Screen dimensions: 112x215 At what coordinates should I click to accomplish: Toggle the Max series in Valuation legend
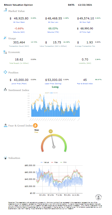[55, 162]
